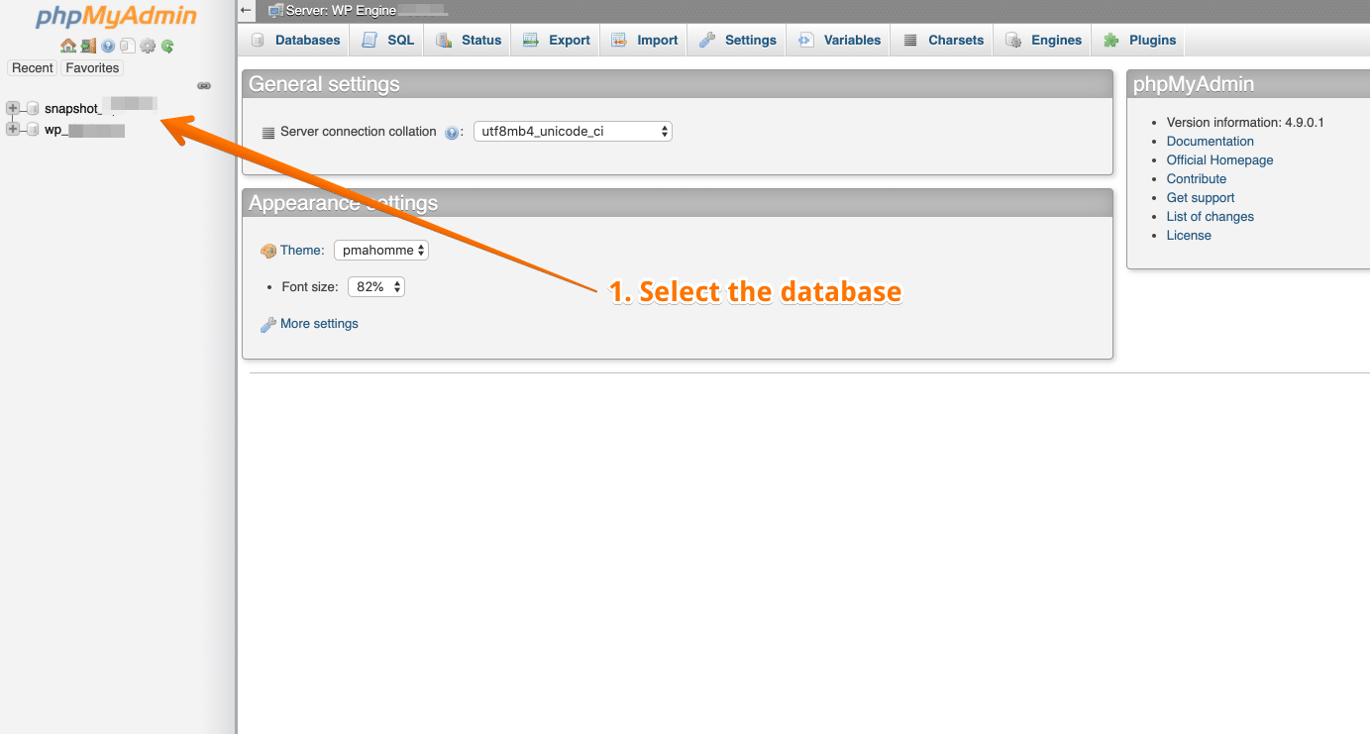Image resolution: width=1370 pixels, height=734 pixels.
Task: Switch to the Export tab
Action: pyautogui.click(x=555, y=40)
